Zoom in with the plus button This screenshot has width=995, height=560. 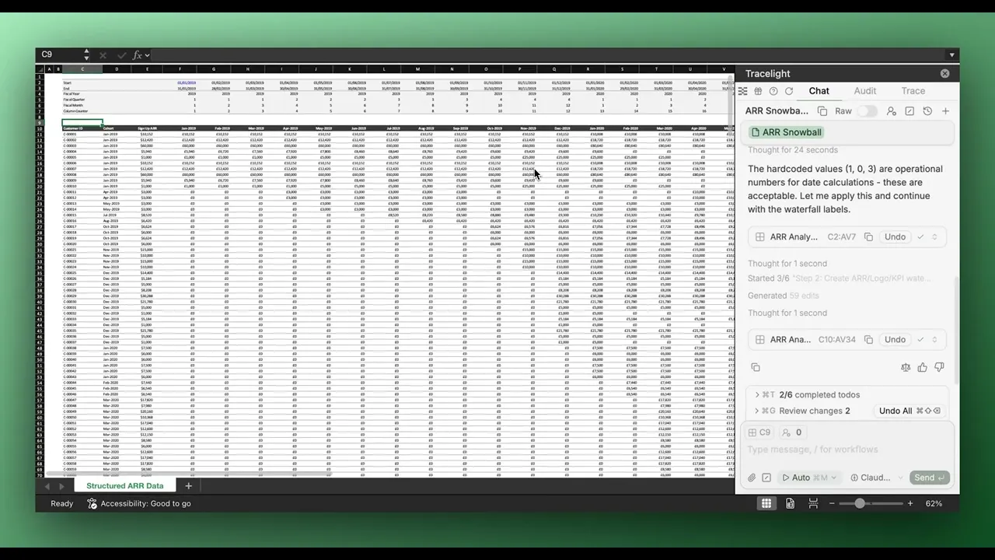[910, 504]
